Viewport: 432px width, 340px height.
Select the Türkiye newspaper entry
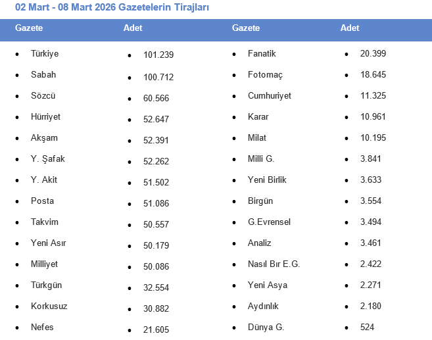[44, 54]
